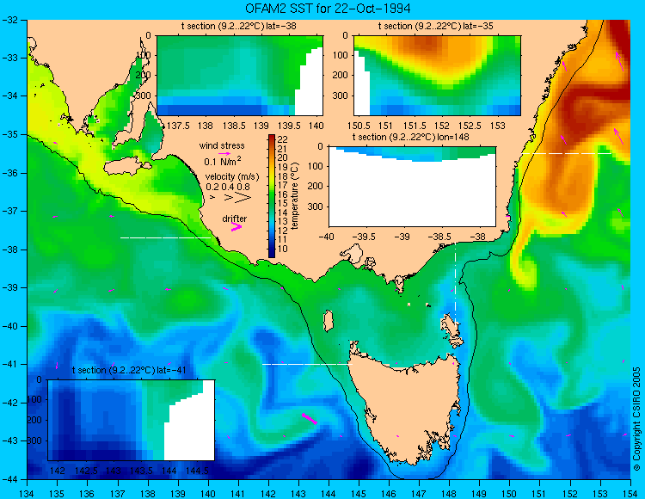Click the temperature color bar's dark blue bottom end
Image resolution: width=645 pixels, height=499 pixels.
point(272,254)
